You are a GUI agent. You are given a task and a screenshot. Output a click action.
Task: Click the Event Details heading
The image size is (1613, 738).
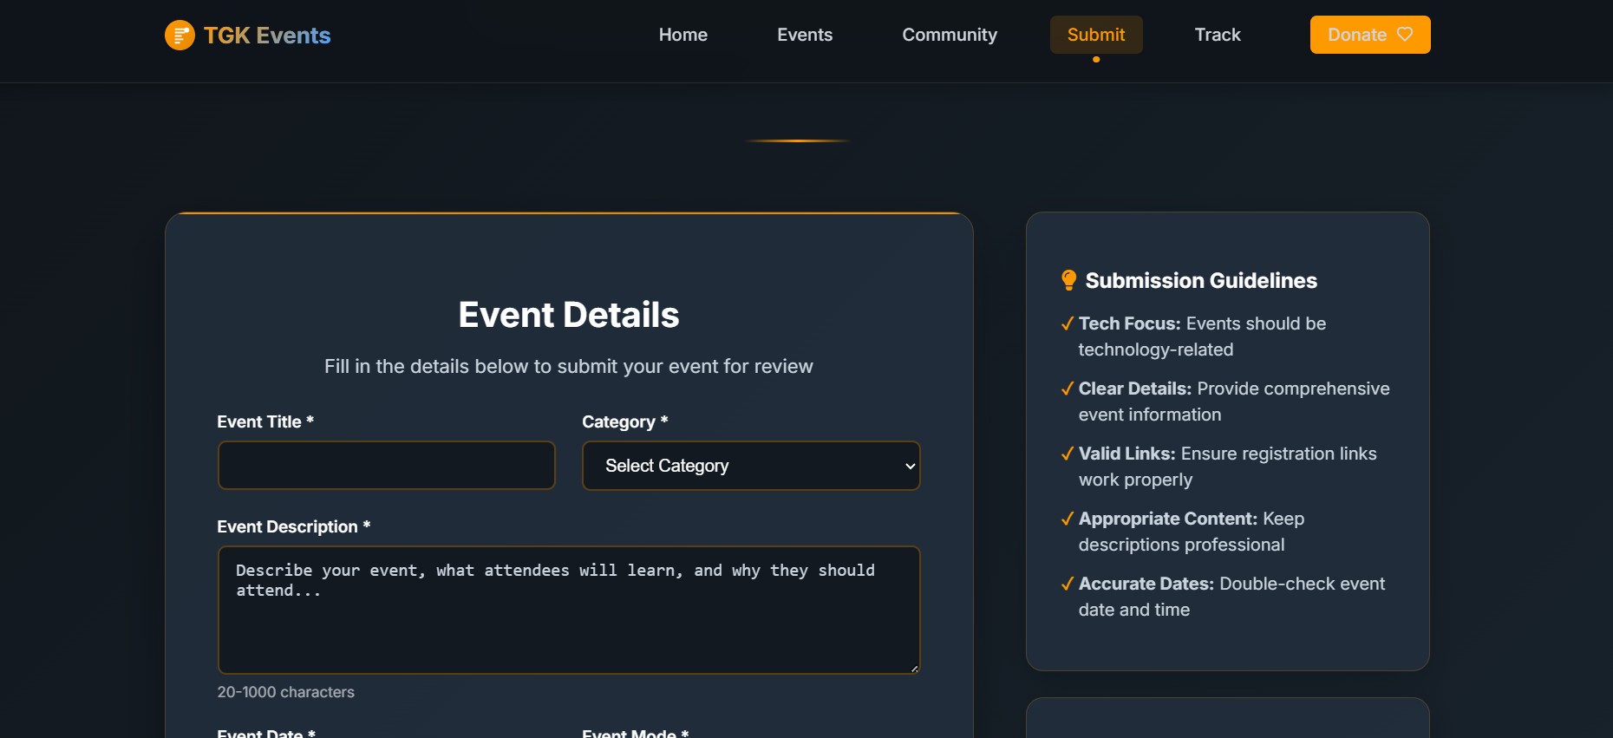[569, 315]
